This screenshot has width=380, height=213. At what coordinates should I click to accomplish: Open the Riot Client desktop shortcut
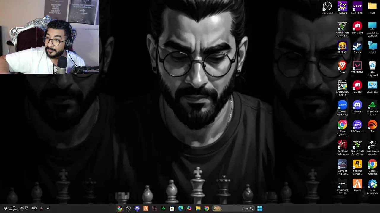357,28
